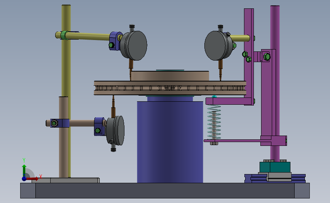The height and width of the screenshot is (203, 330).
Task: Select the probe stem of the upper-left gauge
Action: pyautogui.click(x=131, y=69)
